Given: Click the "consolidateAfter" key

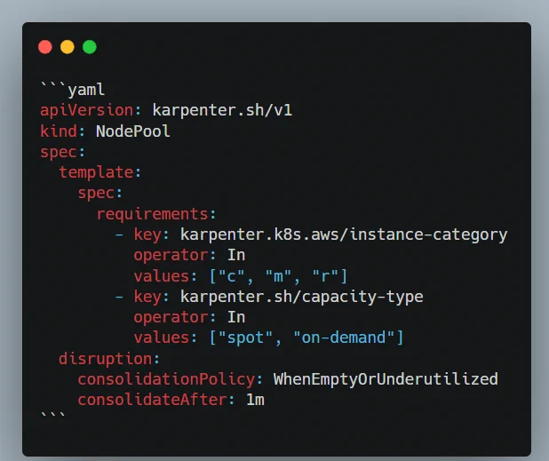Looking at the screenshot, I should 152,400.
